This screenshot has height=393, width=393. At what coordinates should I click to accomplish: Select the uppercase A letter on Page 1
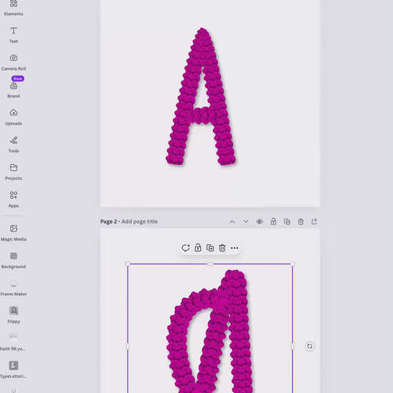tap(201, 96)
